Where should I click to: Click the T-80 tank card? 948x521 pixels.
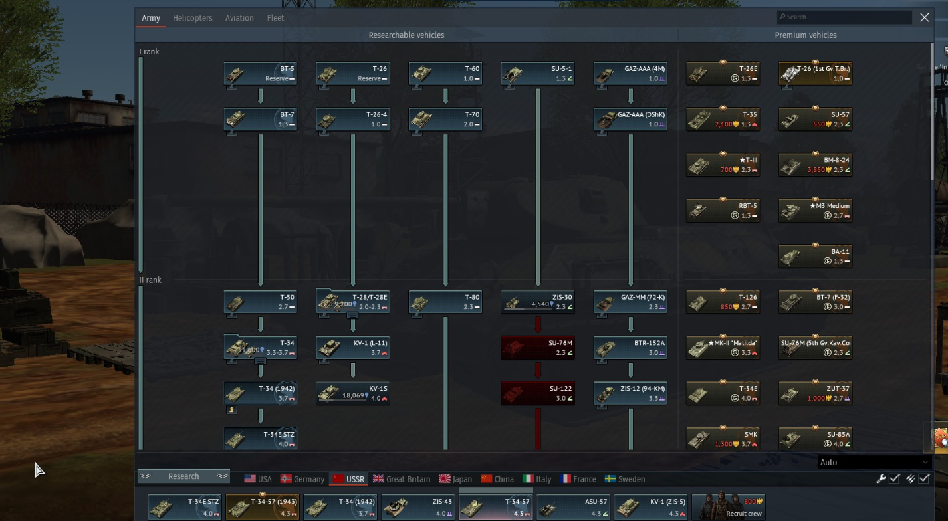(x=445, y=302)
